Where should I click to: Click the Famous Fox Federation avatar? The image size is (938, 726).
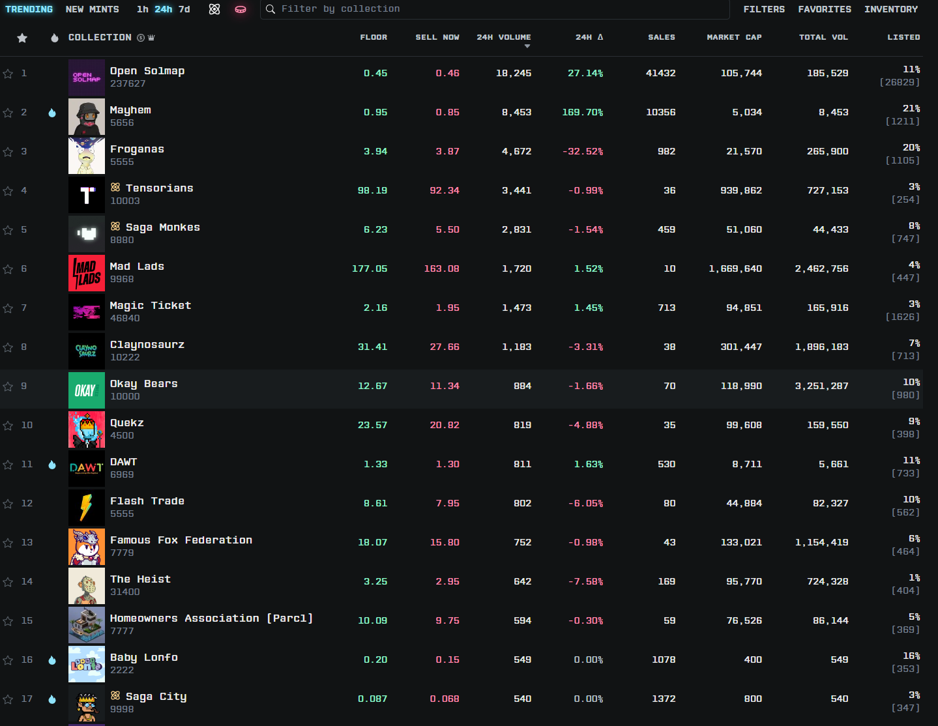[87, 547]
